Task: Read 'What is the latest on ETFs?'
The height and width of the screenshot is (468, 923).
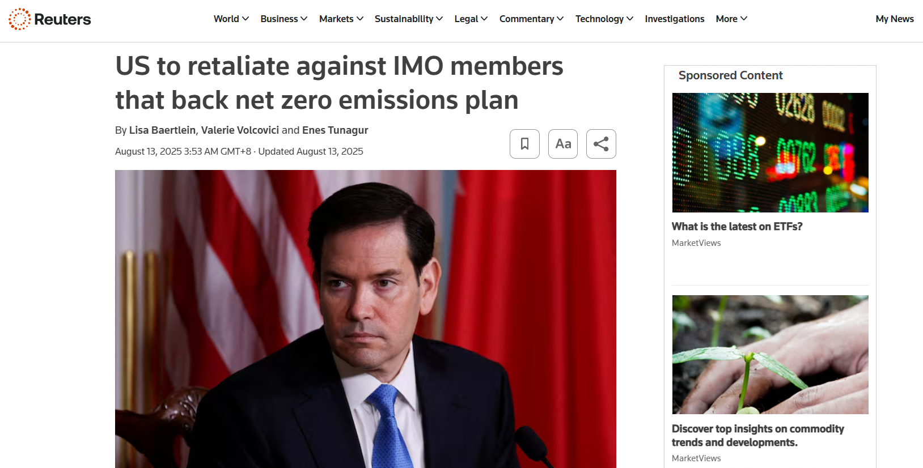Action: pyautogui.click(x=737, y=227)
